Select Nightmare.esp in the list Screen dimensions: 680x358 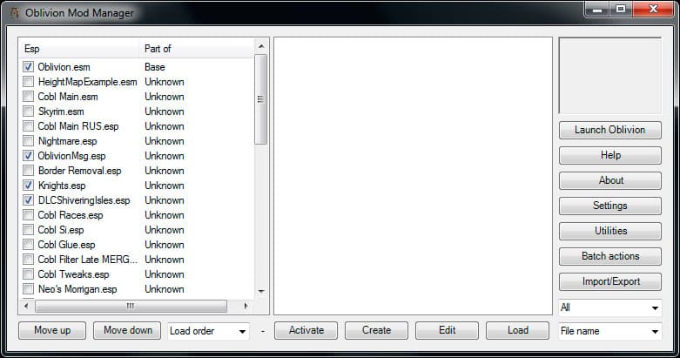[67, 141]
